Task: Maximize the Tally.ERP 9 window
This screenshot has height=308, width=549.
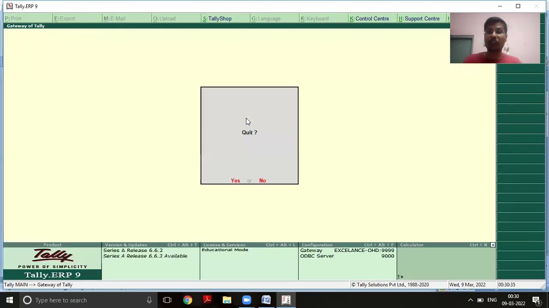Action: click(x=518, y=6)
